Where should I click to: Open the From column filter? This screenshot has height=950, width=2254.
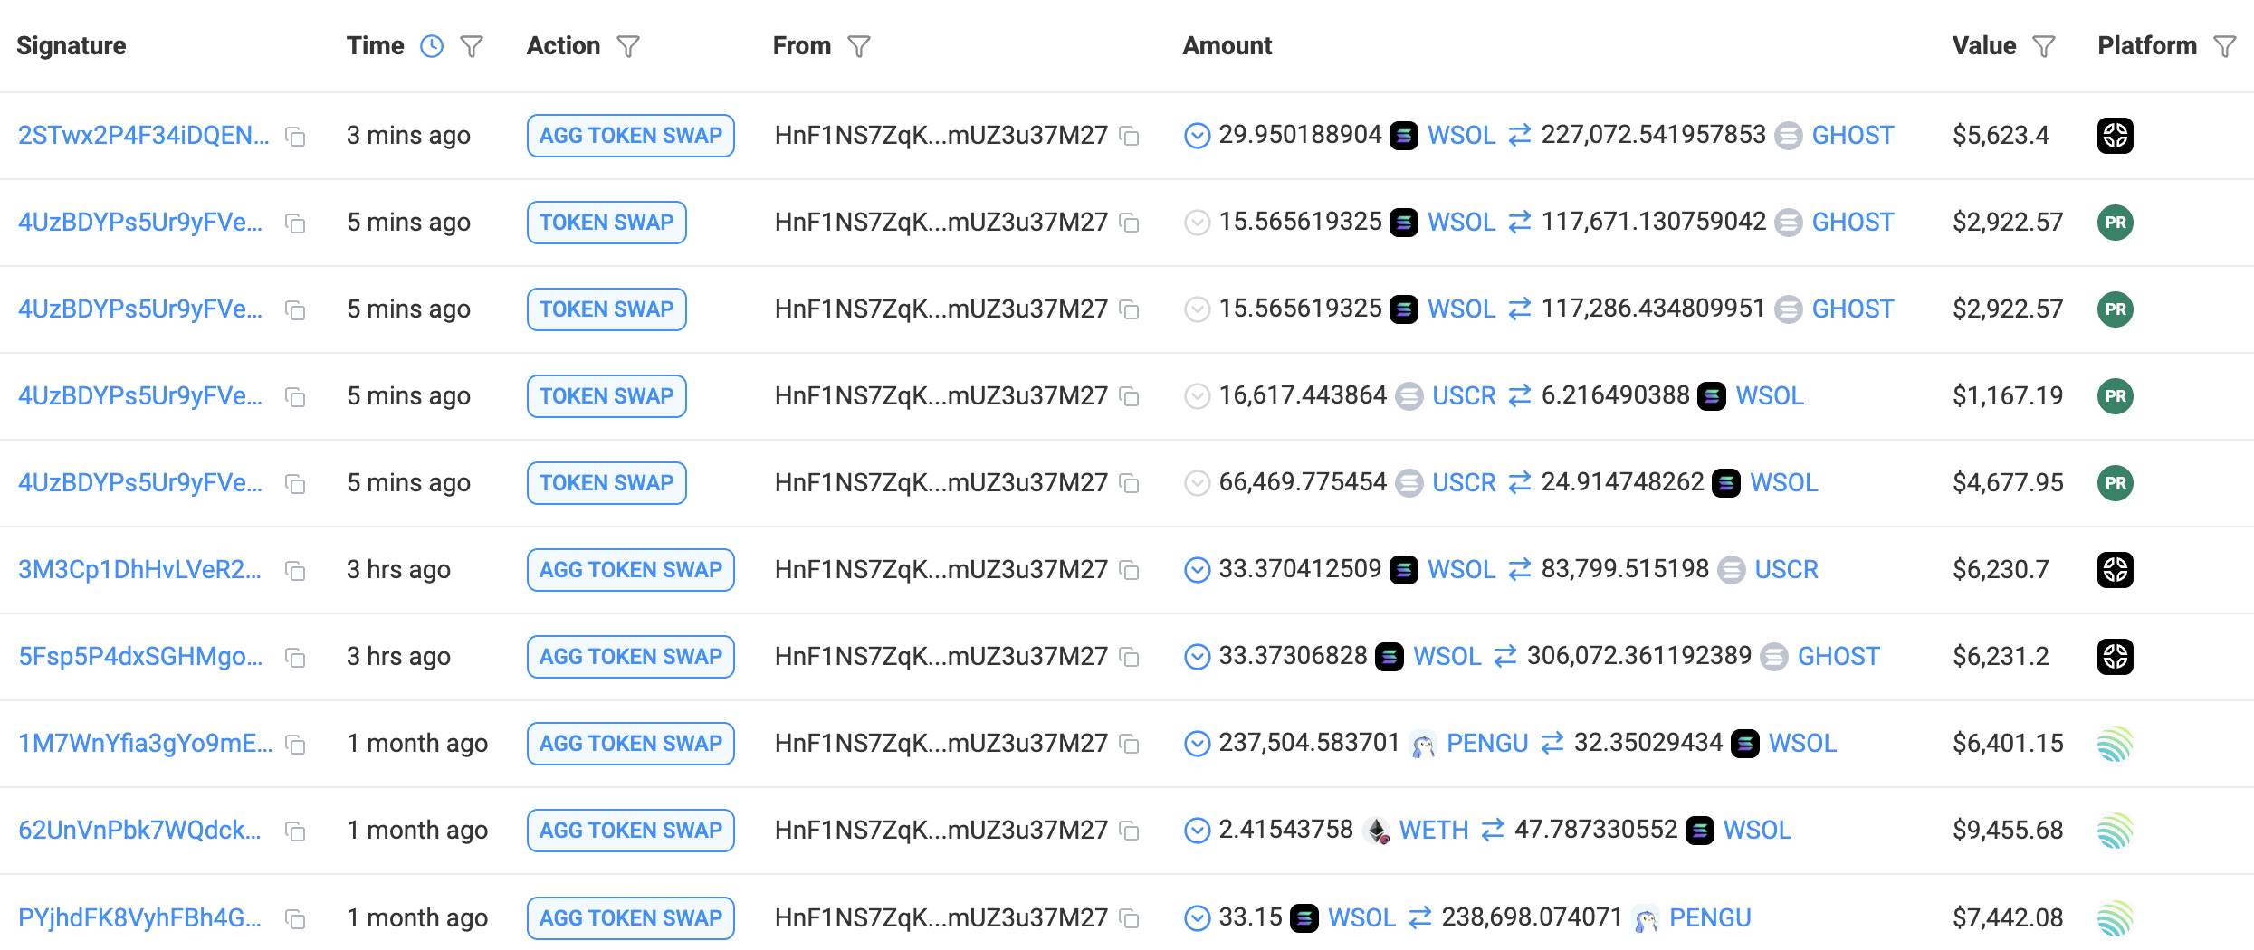click(859, 46)
